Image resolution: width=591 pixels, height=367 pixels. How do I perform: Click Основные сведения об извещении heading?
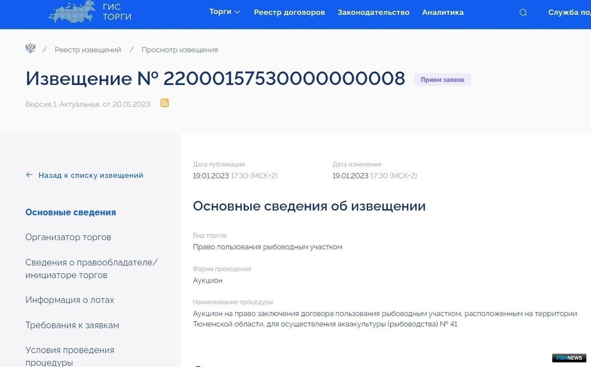coord(309,206)
